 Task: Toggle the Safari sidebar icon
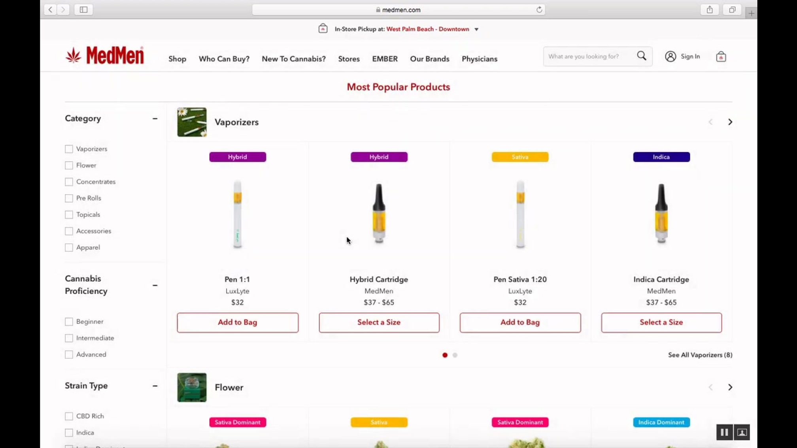pos(83,9)
